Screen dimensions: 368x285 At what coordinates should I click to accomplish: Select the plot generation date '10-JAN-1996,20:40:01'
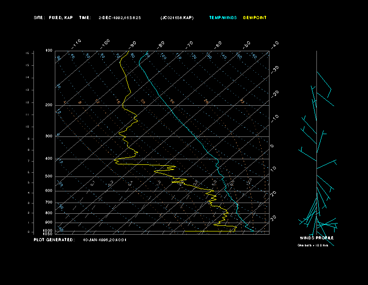(x=105, y=240)
